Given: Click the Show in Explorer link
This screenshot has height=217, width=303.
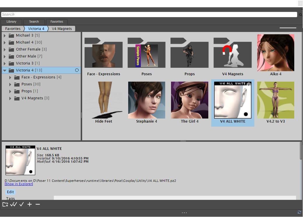Looking at the screenshot, I should (19, 184).
